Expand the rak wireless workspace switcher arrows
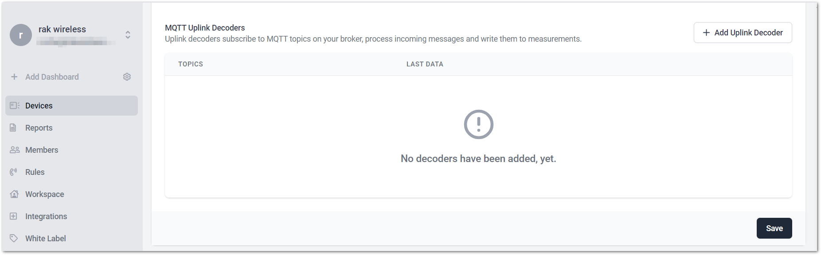The width and height of the screenshot is (821, 255). 128,35
